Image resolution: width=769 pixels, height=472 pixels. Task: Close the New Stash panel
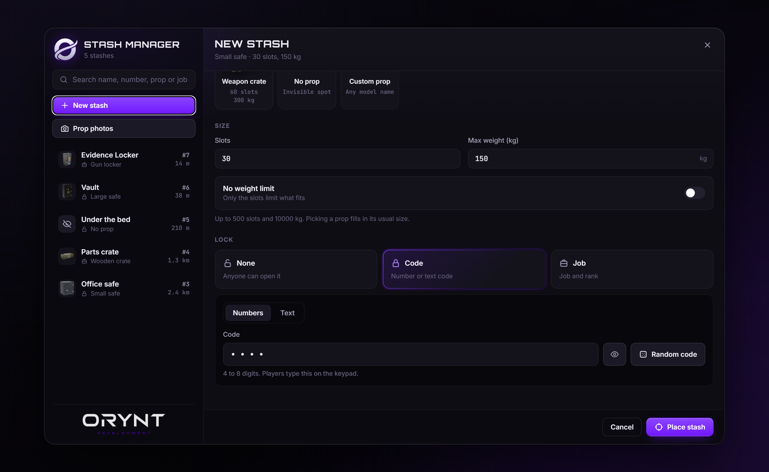[707, 45]
